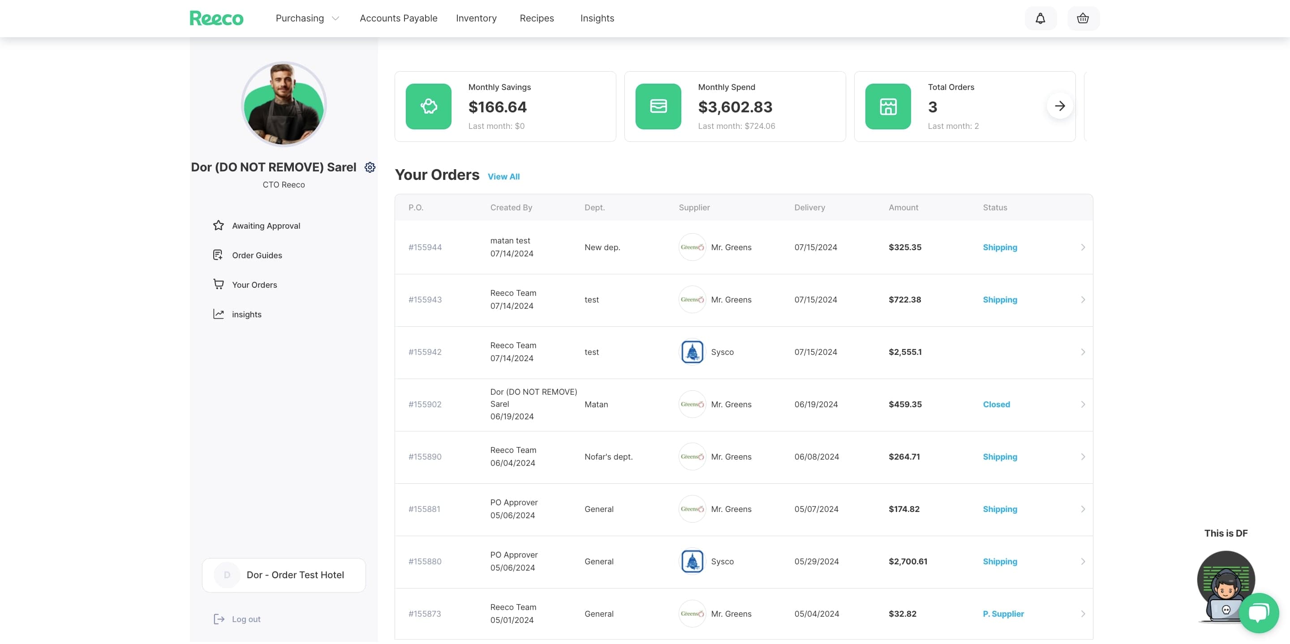
Task: Select Awaiting Approval in sidebar
Action: [x=266, y=226]
